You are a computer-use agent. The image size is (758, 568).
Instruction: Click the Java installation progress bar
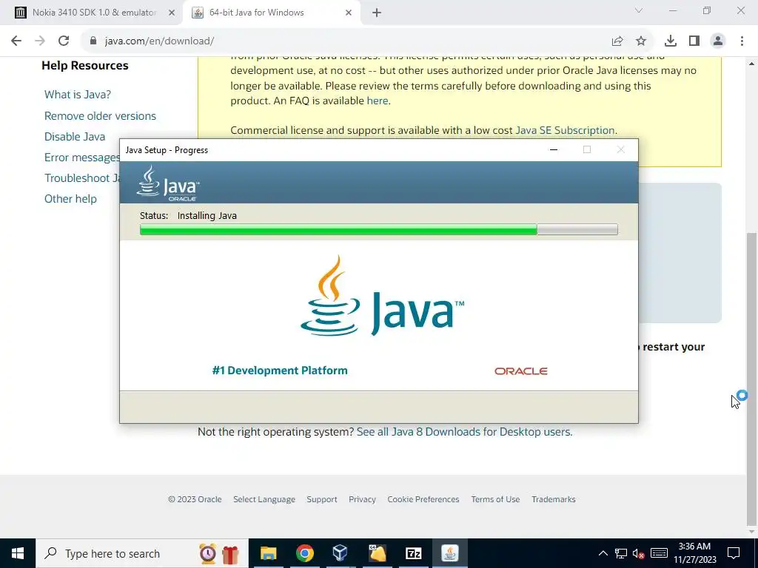tap(378, 229)
